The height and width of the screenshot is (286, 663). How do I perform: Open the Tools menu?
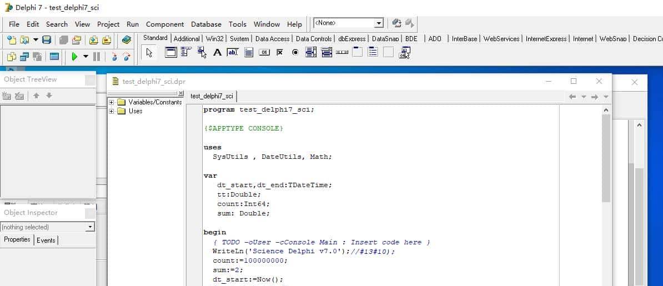[x=238, y=24]
